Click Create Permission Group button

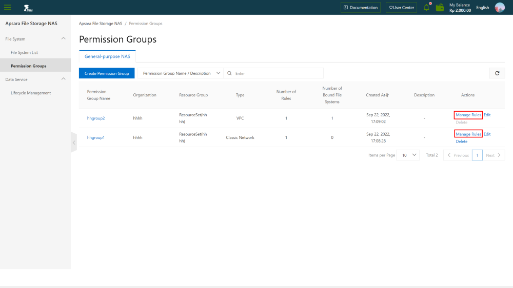(107, 73)
